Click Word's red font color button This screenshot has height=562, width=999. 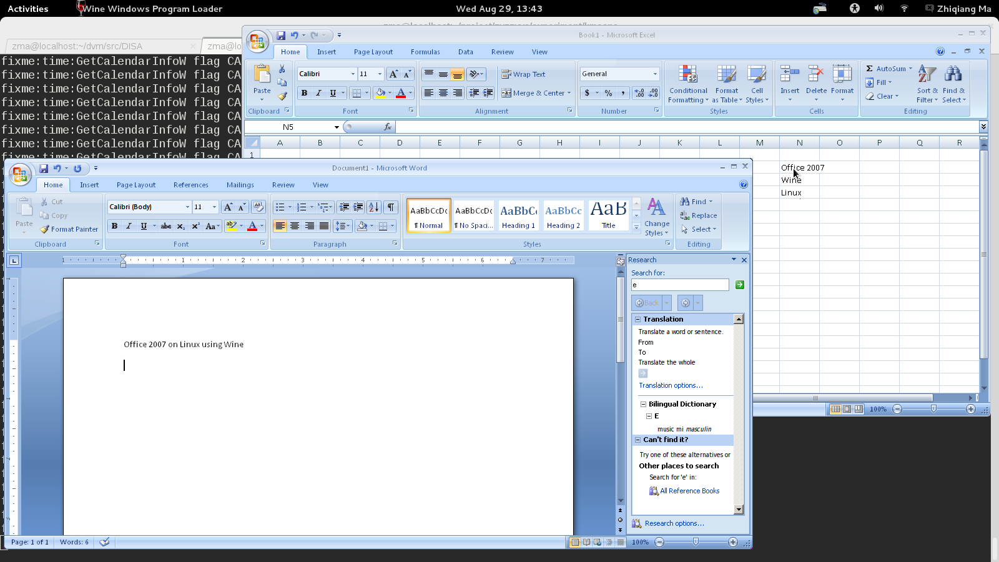pyautogui.click(x=252, y=226)
